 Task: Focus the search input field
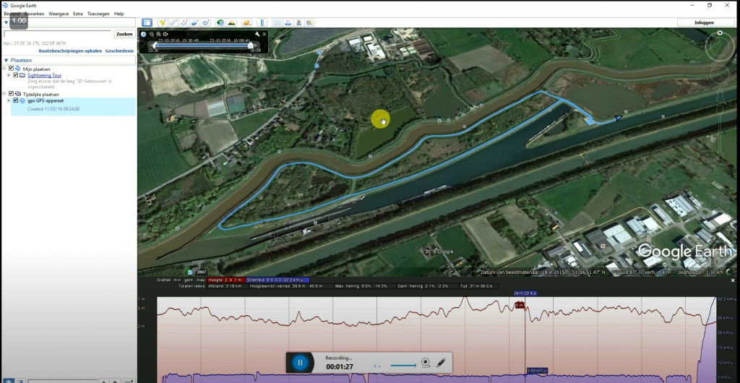pyautogui.click(x=58, y=34)
